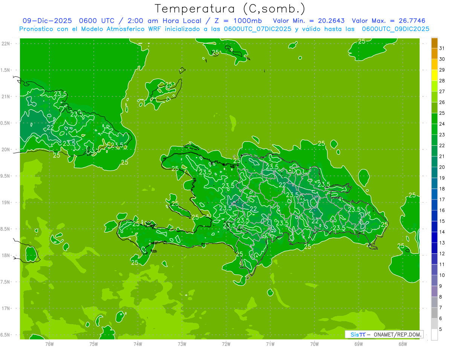This screenshot has height=349, width=452.
Task: Click the '9.5N' latitude axis label
Action: tap(6, 176)
